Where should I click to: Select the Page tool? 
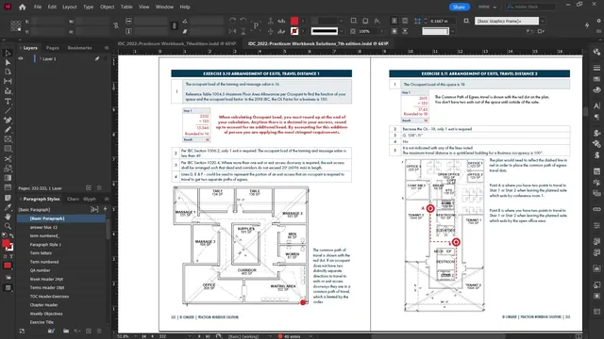pos(8,72)
